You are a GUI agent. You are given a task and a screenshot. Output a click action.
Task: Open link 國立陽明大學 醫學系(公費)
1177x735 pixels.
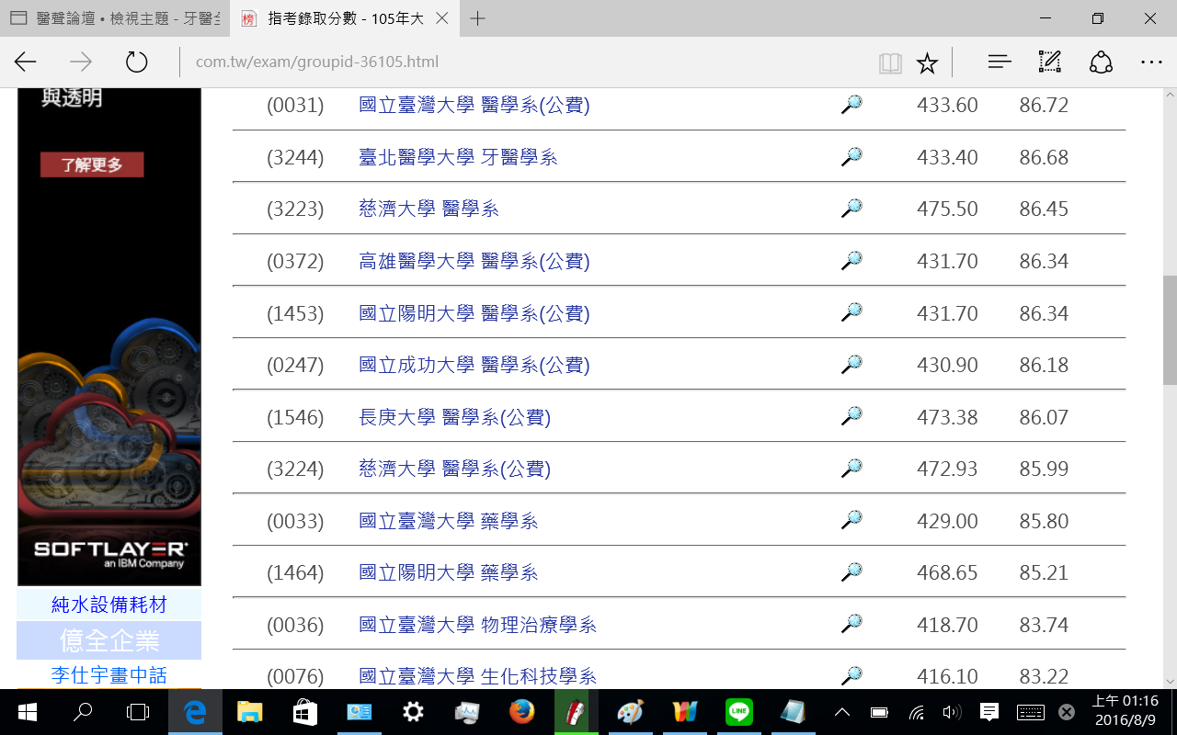(474, 312)
